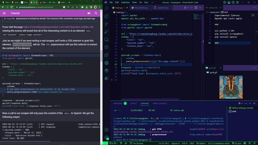Run the Python file with the play button
258x145 pixels.
pyautogui.click(x=185, y=8)
